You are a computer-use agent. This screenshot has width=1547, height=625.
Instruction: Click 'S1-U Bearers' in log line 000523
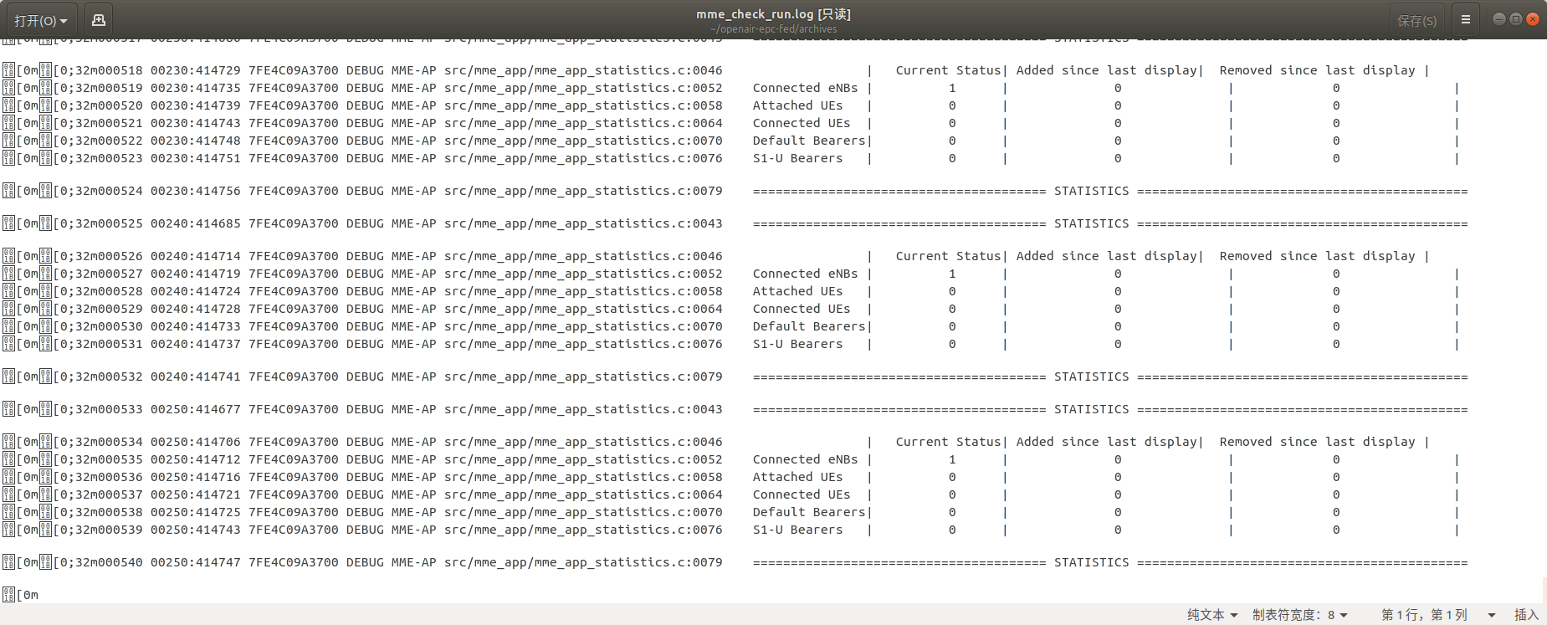pyautogui.click(x=797, y=158)
